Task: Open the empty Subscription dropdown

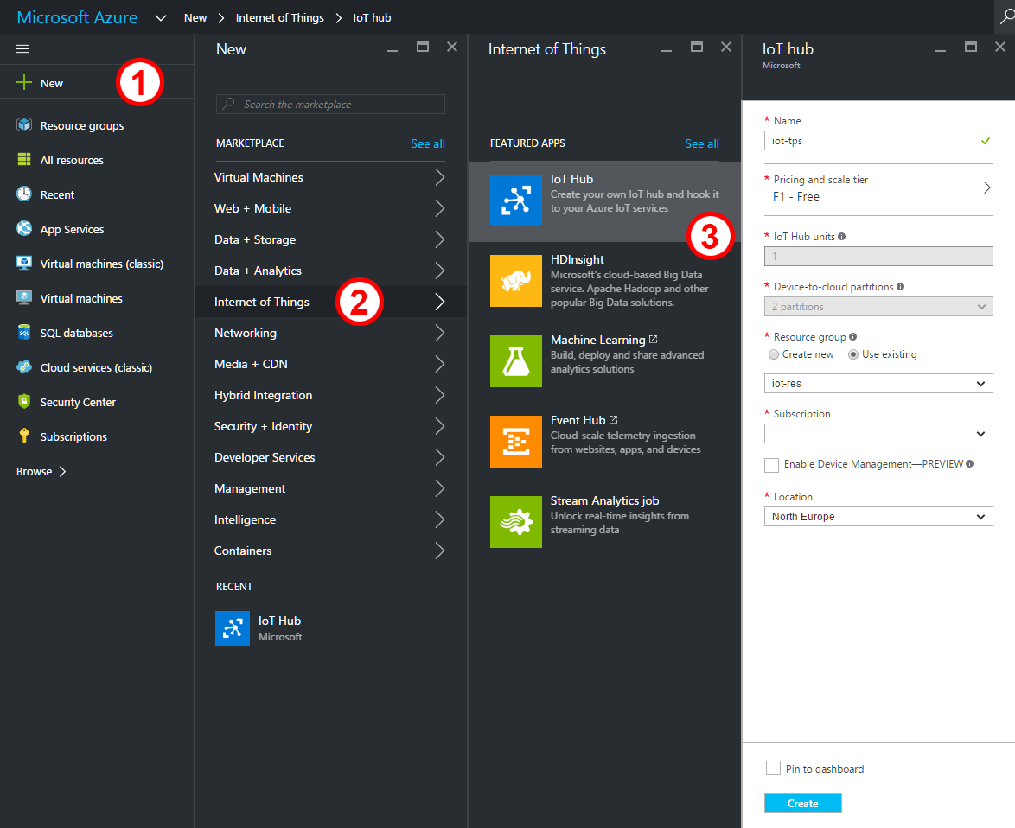Action: coord(878,433)
